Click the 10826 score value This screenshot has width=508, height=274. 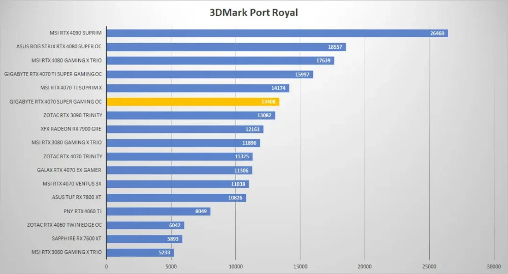click(x=235, y=198)
